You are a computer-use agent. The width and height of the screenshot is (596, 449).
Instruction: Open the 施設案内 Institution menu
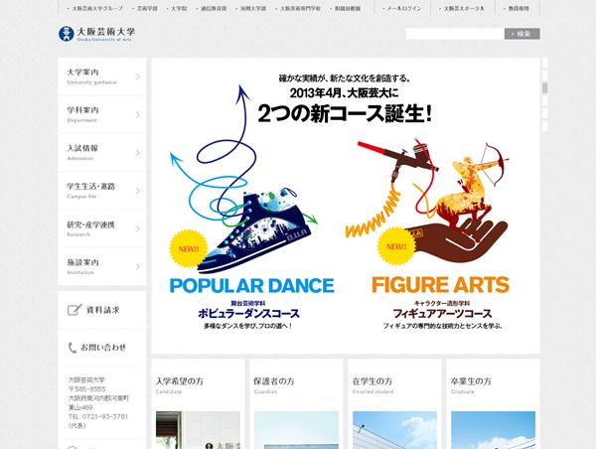point(102,266)
